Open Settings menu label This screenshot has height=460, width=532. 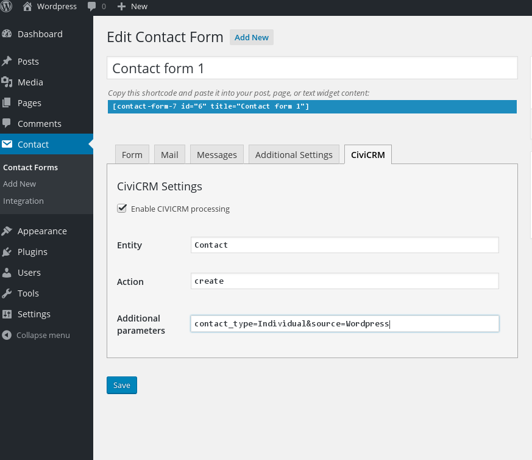(x=34, y=314)
